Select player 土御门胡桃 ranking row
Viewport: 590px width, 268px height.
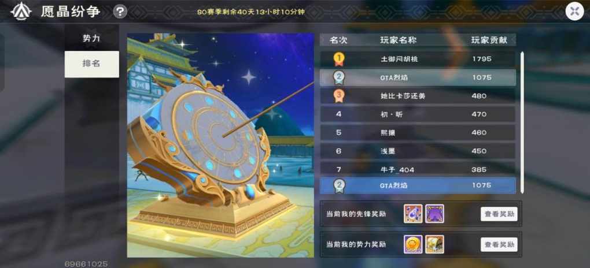tap(418, 59)
